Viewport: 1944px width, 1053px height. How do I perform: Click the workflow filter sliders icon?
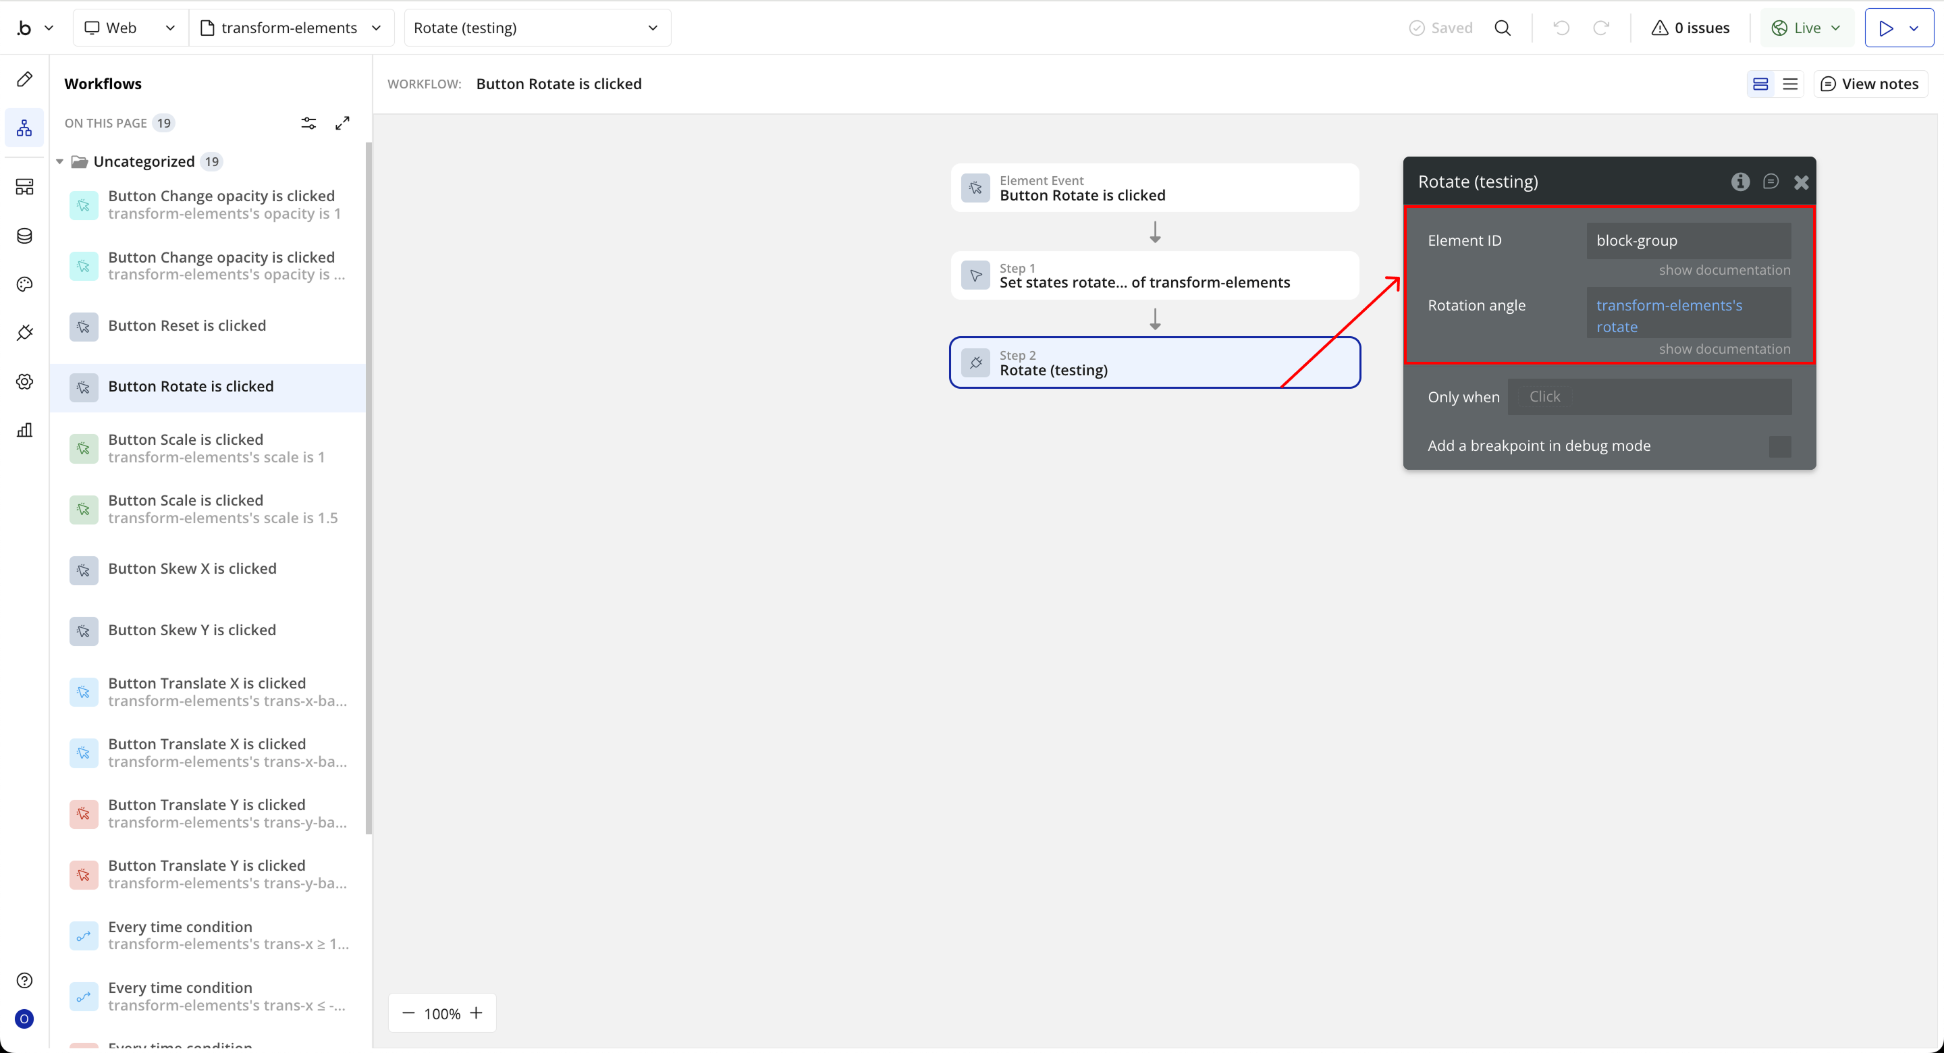pyautogui.click(x=308, y=123)
